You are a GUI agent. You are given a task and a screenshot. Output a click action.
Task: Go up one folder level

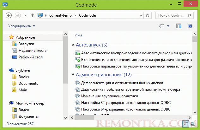[33, 15]
